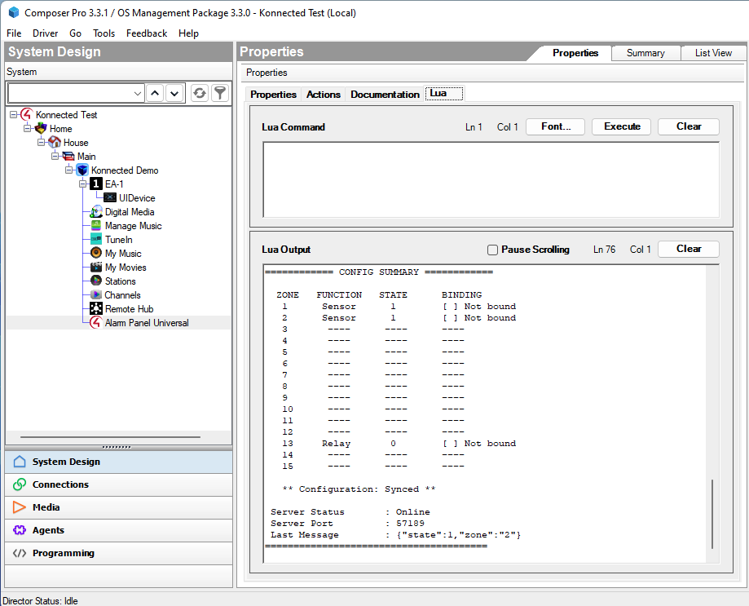Open the Font dialog for Lua Command
Screen dimensions: 749x606
coord(554,126)
